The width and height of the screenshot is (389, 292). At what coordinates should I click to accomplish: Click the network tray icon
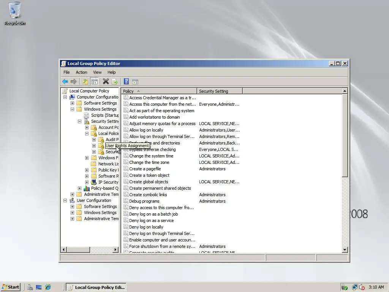point(355,287)
